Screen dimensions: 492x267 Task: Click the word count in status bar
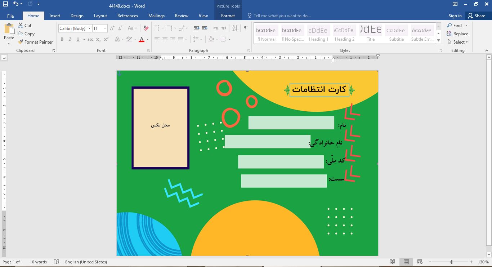(x=38, y=262)
